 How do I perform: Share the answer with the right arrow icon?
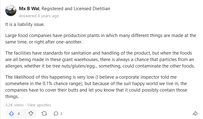195,113
